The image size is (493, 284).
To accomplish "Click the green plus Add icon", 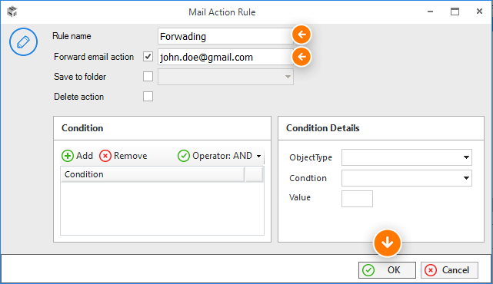I will 67,156.
